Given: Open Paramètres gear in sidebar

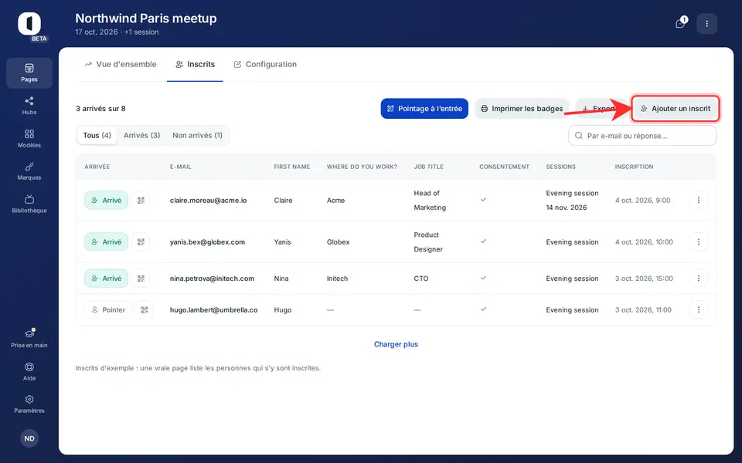Looking at the screenshot, I should [29, 404].
